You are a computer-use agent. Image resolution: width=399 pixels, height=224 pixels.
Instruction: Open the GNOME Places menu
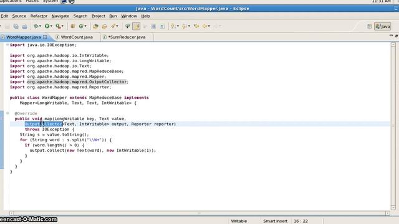(x=32, y=1)
